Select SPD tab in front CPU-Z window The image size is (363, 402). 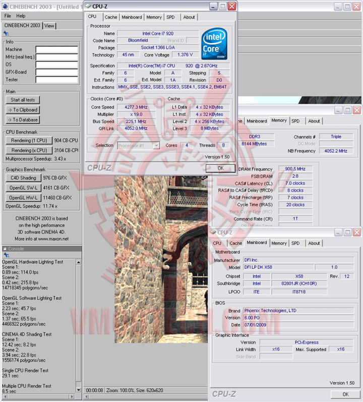pos(170,17)
